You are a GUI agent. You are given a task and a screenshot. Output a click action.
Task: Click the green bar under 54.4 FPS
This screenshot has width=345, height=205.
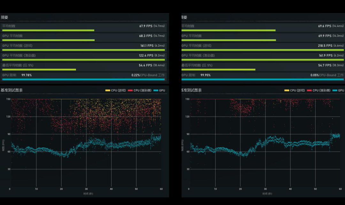pos(39,70)
